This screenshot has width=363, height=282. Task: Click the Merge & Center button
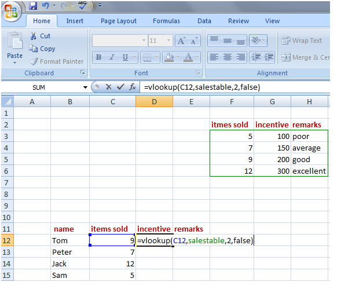click(305, 57)
